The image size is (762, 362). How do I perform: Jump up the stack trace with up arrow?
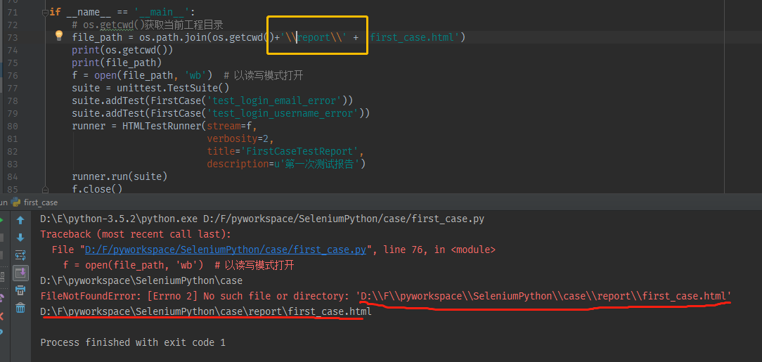click(x=20, y=220)
